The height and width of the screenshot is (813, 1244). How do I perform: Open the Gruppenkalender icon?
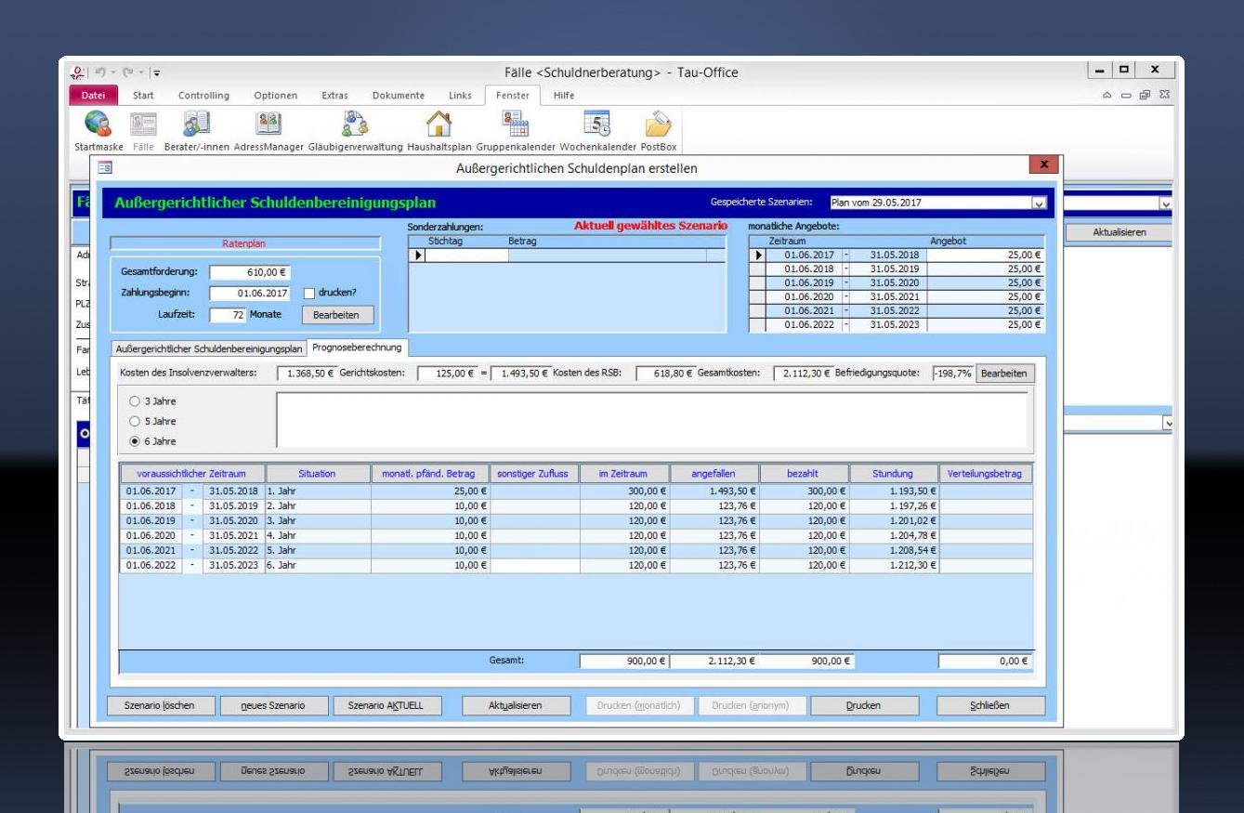(515, 125)
